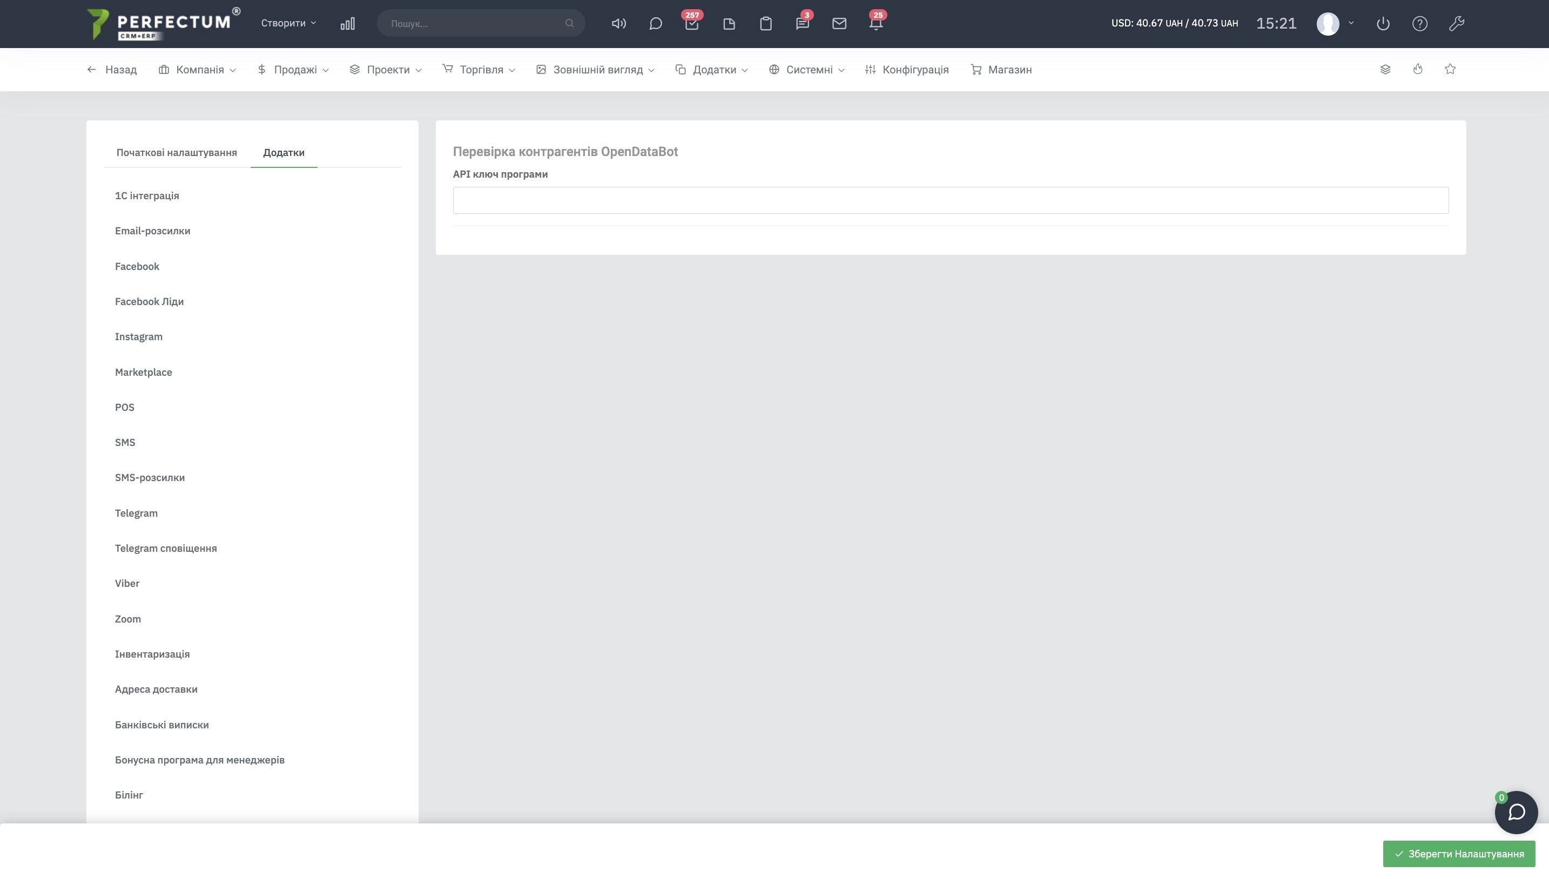Image resolution: width=1549 pixels, height=879 pixels.
Task: Open the wrench settings icon
Action: pyautogui.click(x=1457, y=24)
